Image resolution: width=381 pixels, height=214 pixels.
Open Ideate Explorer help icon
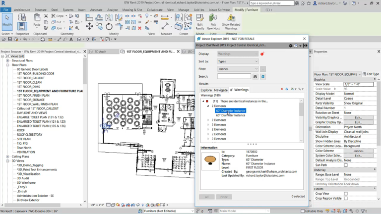[x=296, y=46]
